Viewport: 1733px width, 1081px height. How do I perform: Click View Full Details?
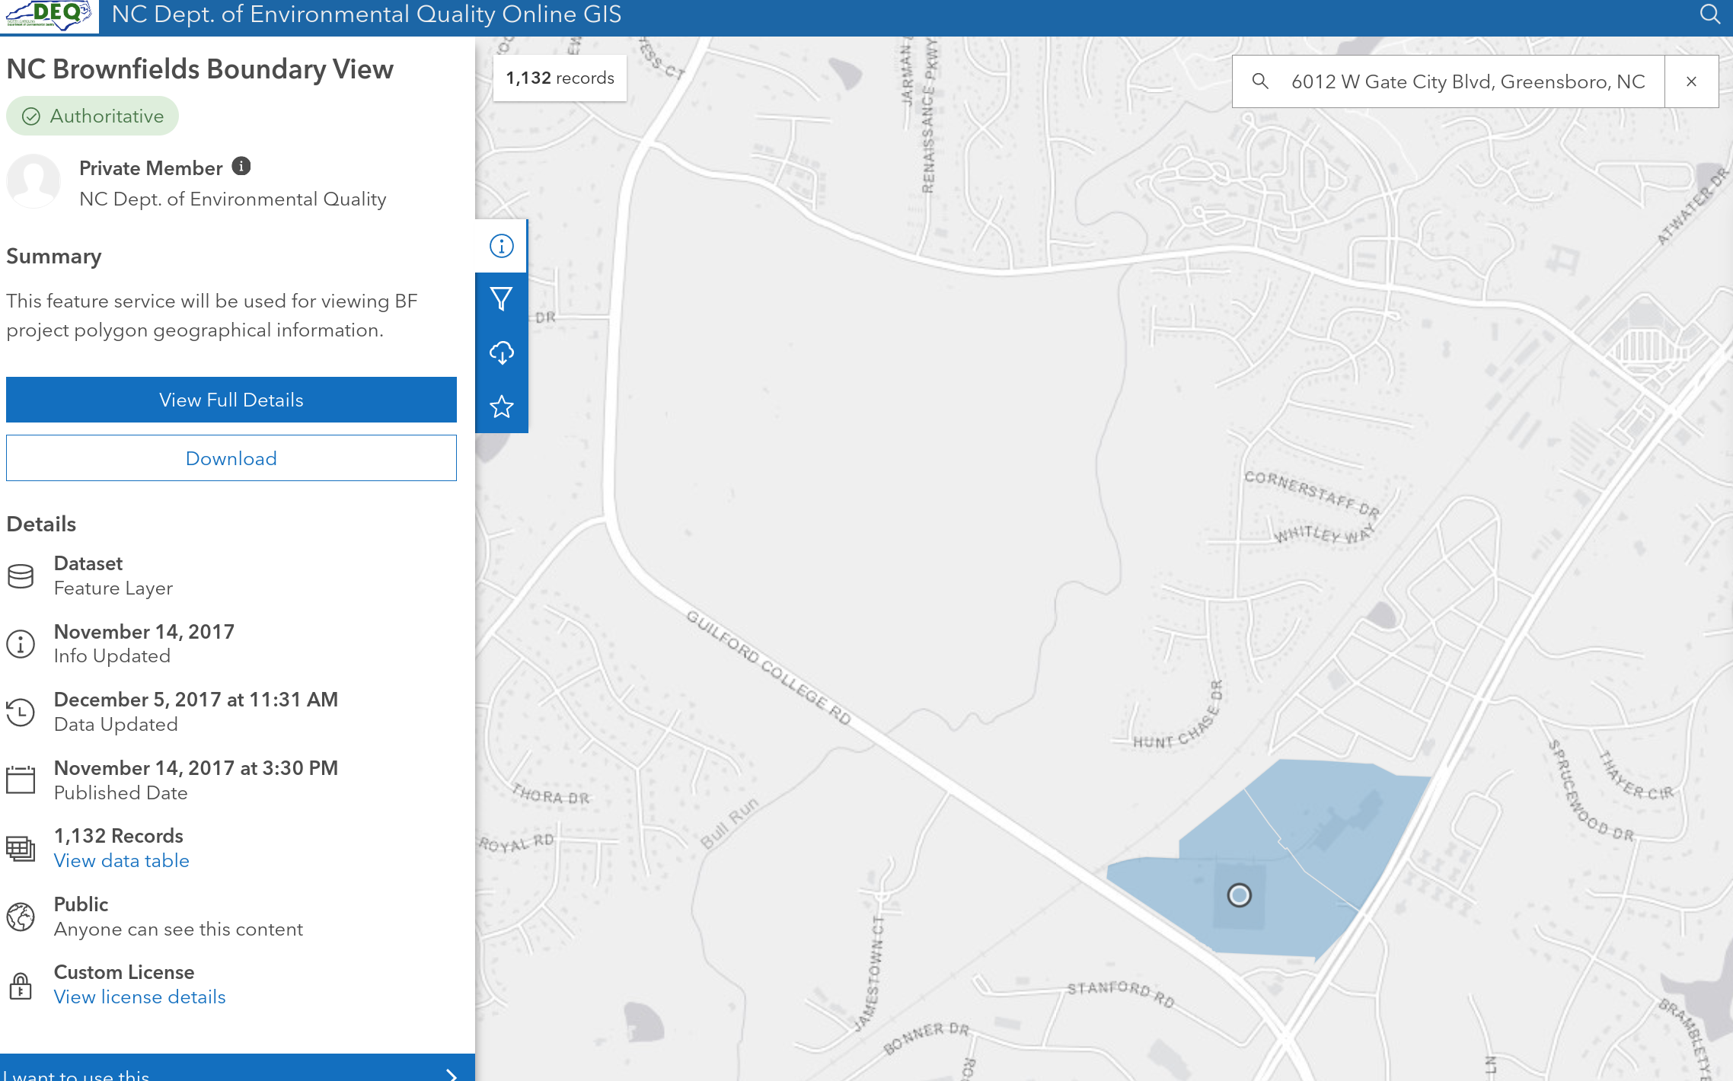click(x=231, y=399)
